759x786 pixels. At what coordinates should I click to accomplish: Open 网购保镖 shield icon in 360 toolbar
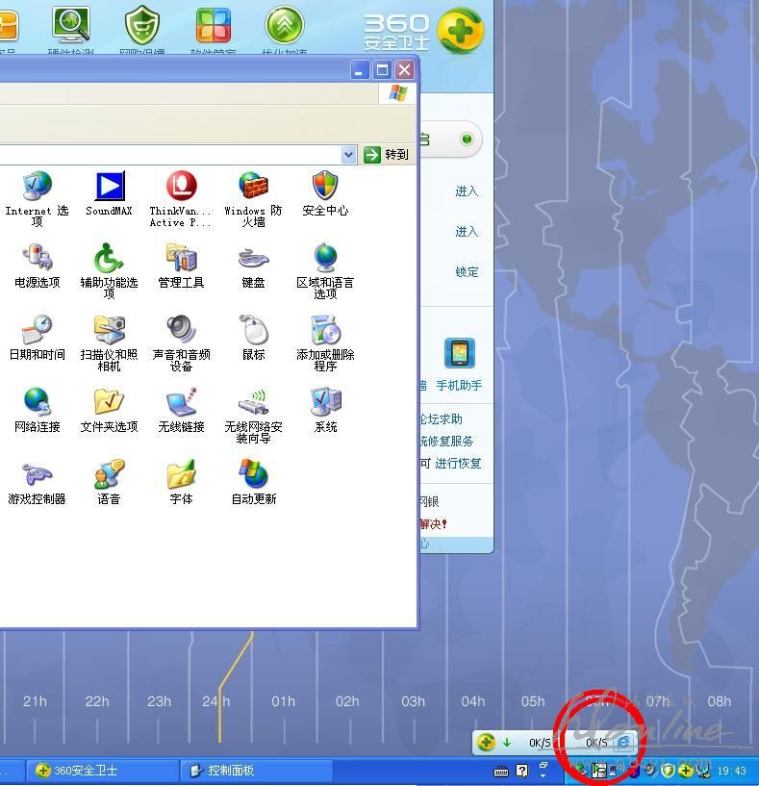[142, 26]
